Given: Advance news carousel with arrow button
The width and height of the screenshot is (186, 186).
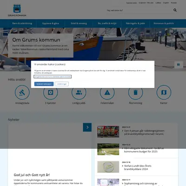Looking at the screenshot, I should point(87,127).
